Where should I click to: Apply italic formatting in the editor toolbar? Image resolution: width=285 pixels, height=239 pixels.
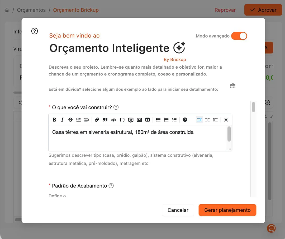pyautogui.click(x=62, y=120)
